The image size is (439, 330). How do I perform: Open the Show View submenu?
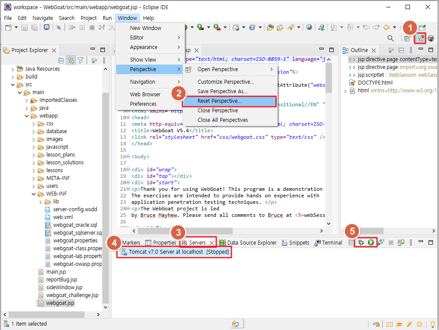[150, 60]
